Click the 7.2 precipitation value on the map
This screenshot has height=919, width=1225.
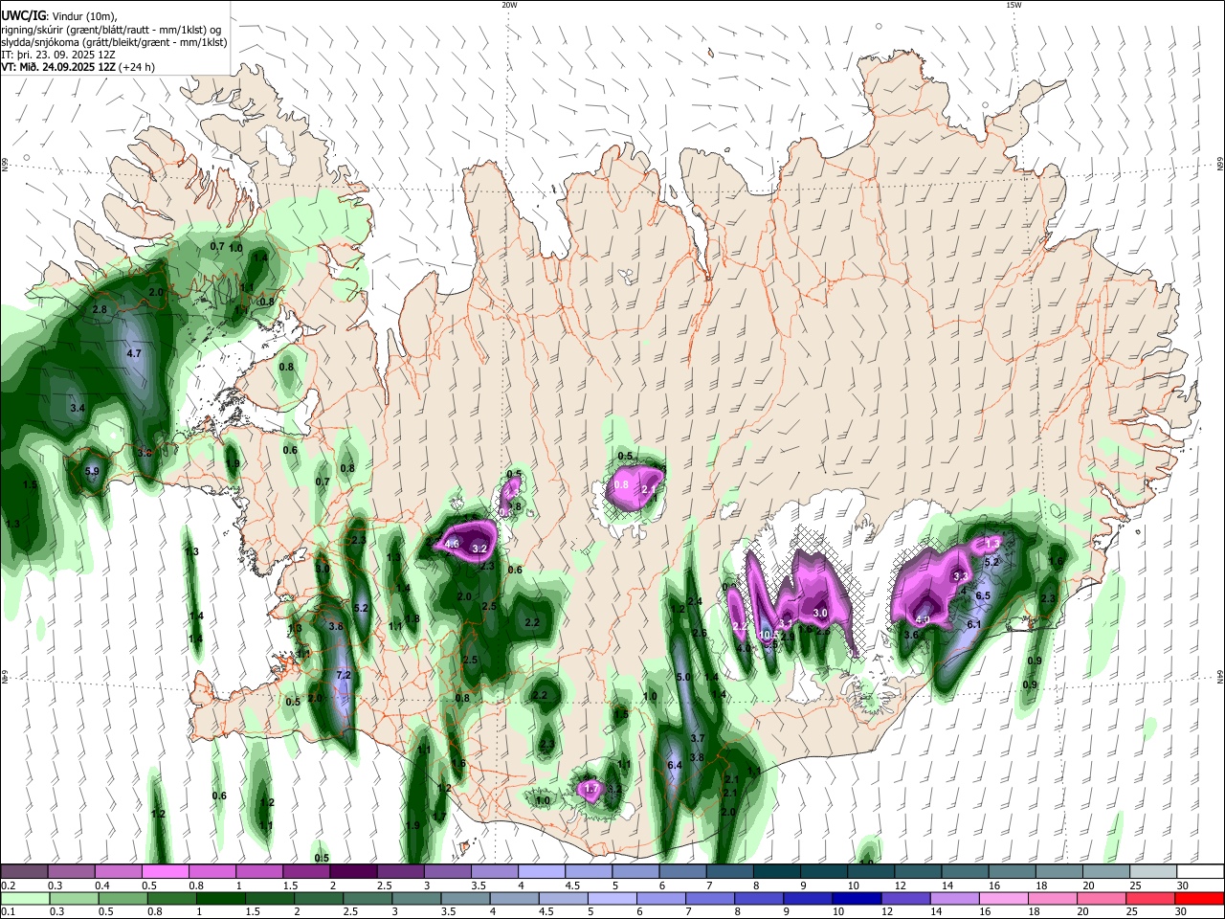coord(345,675)
